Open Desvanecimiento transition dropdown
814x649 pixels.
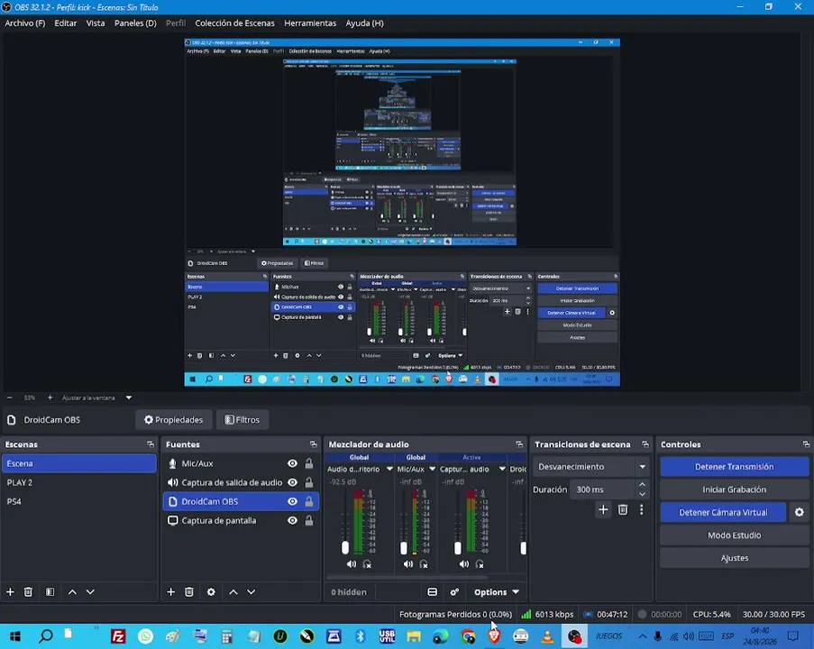590,467
